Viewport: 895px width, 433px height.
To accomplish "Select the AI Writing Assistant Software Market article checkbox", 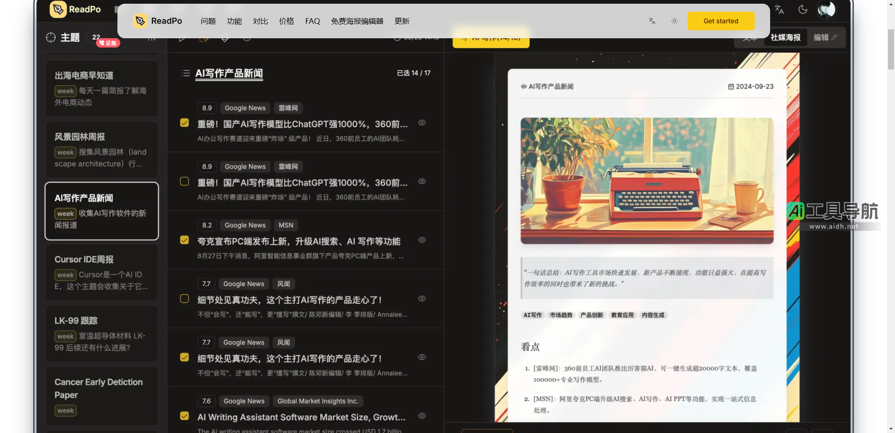I will 184,416.
